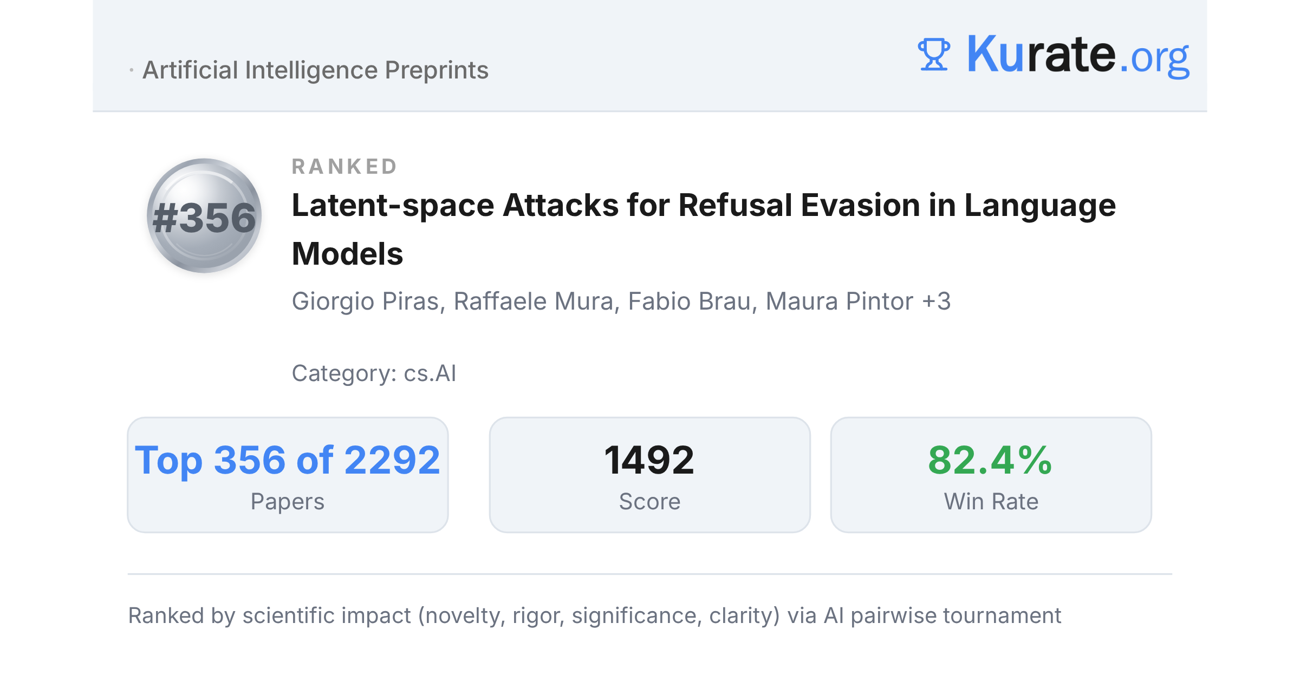Click the "Papers" label under the rank

click(x=288, y=502)
